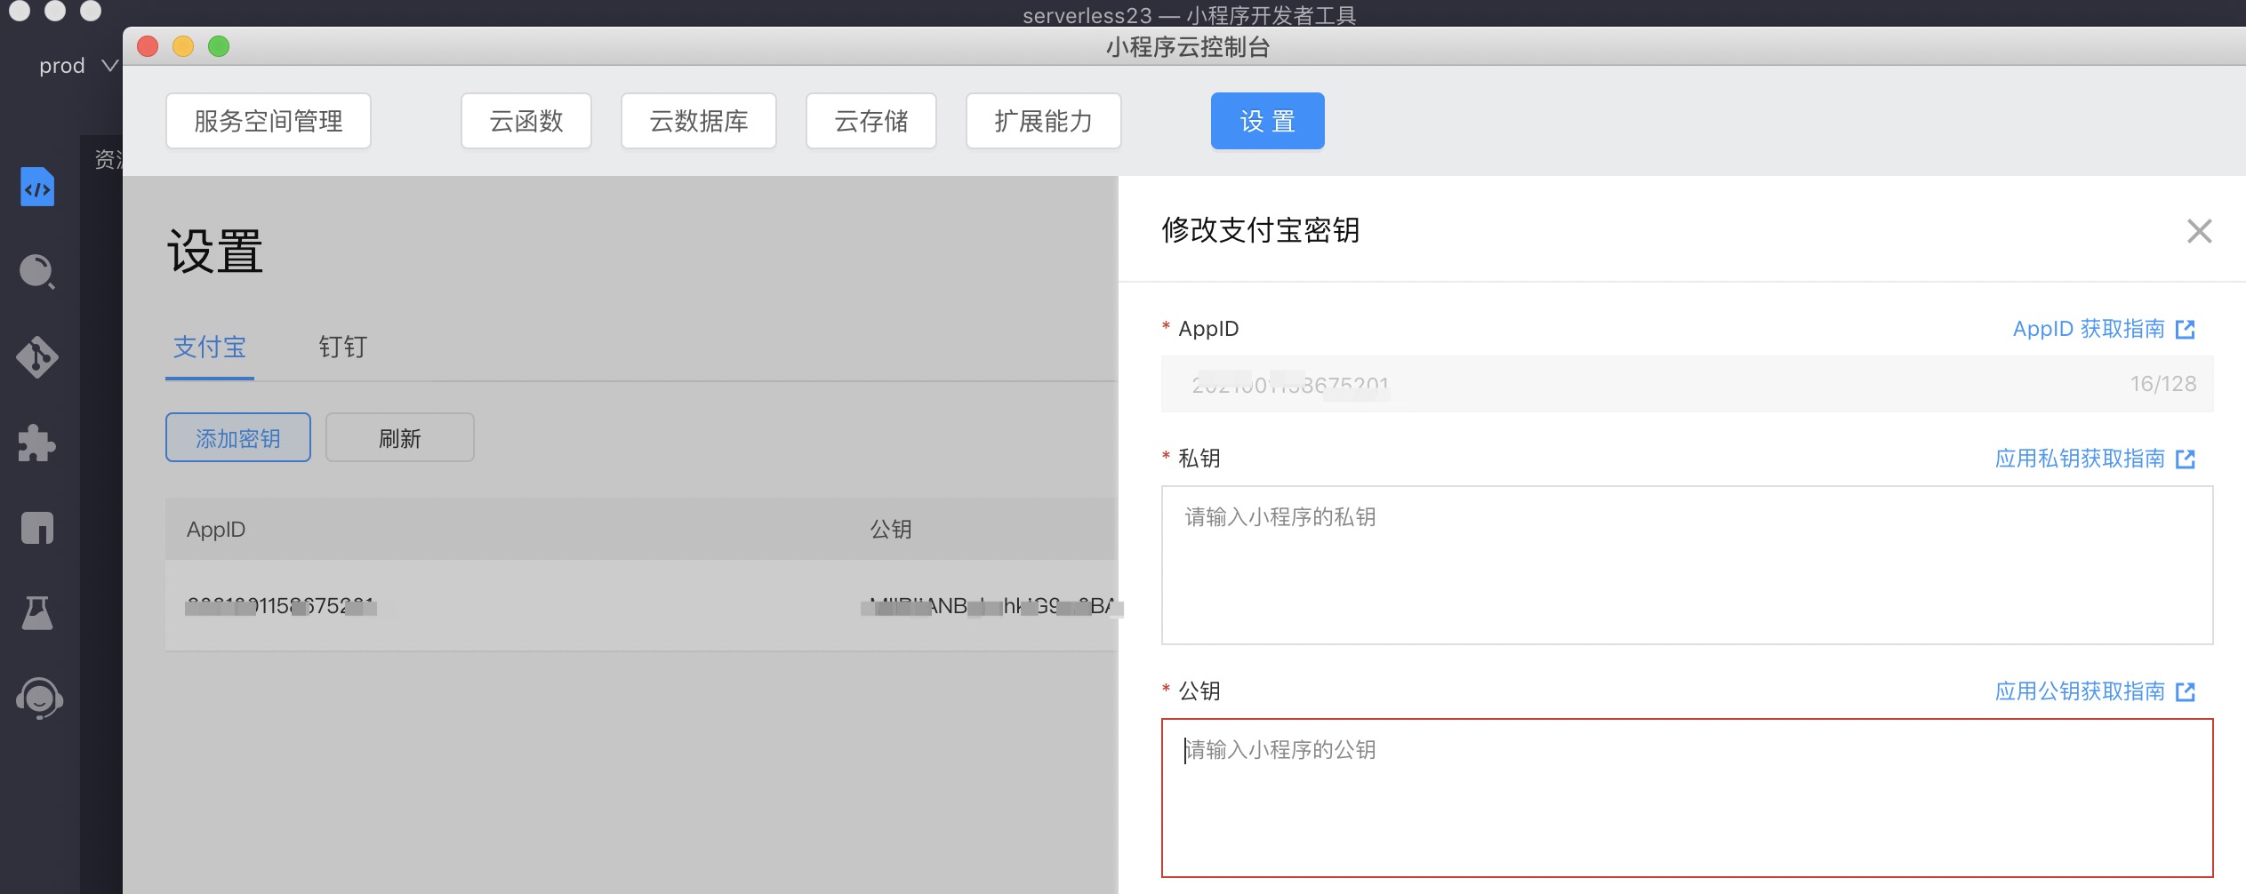This screenshot has height=894, width=2246.
Task: Open the npm package sidebar icon
Action: [37, 528]
